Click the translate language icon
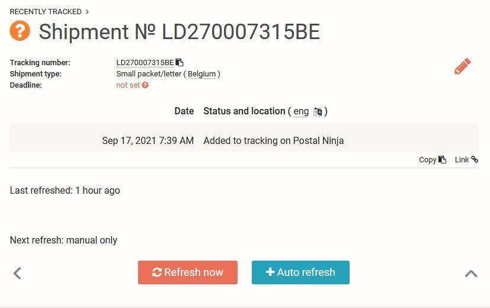The height and width of the screenshot is (308, 490). click(318, 111)
